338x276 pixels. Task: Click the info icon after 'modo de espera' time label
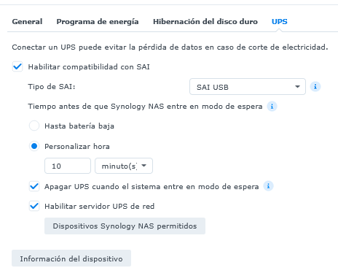pos(272,107)
